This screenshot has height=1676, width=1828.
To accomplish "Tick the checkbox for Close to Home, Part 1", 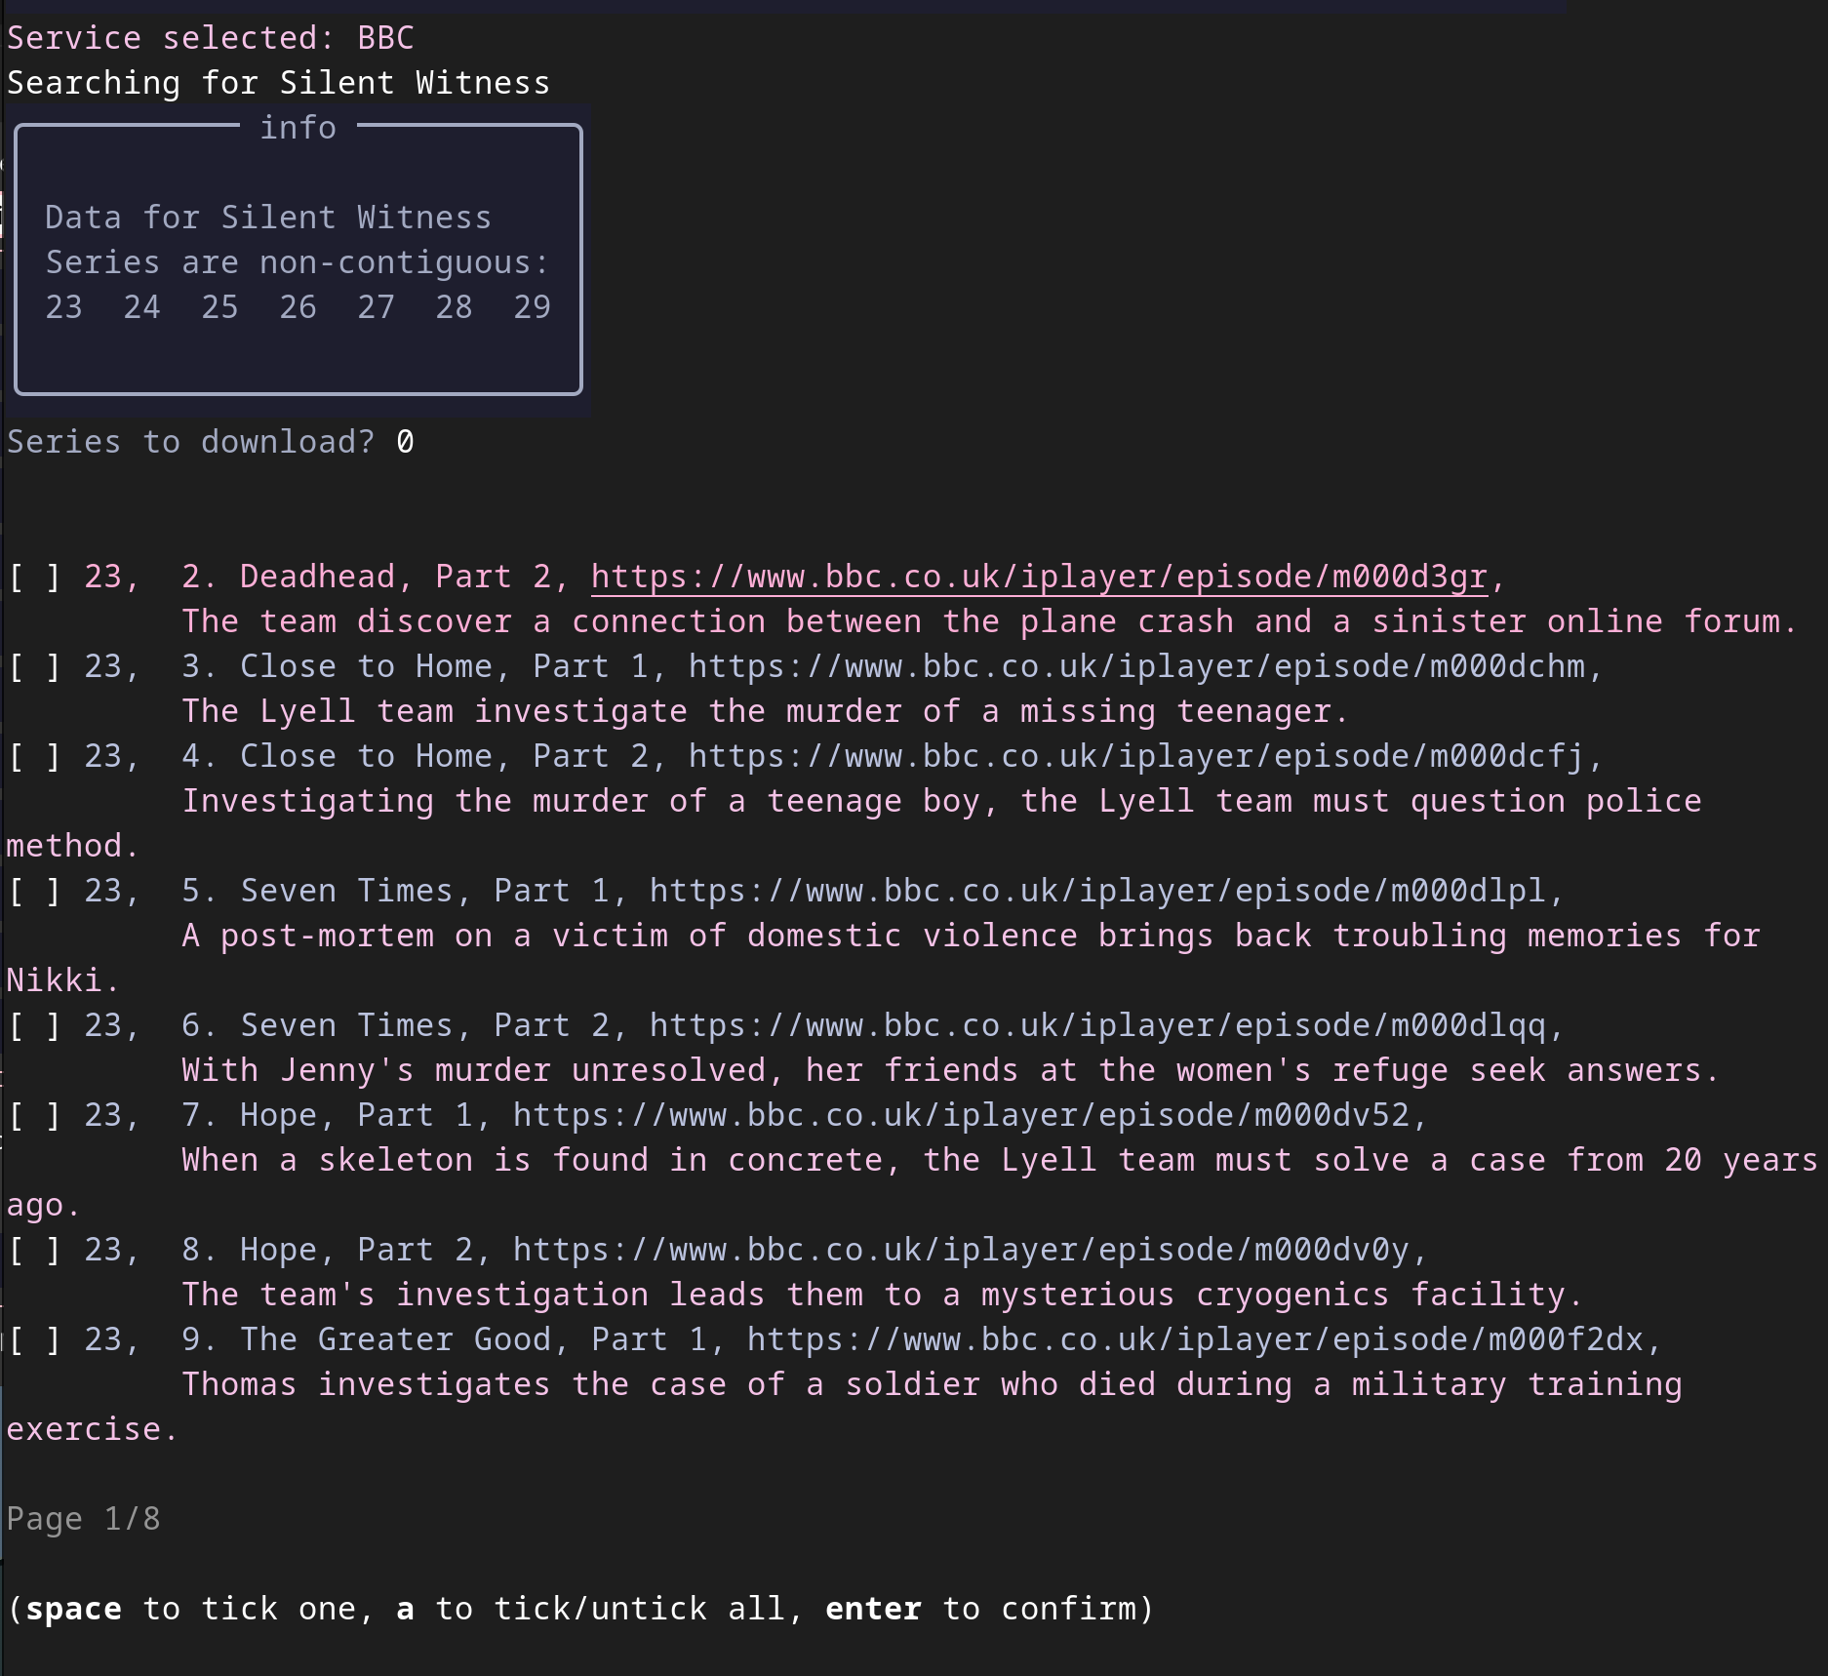I will [35, 666].
